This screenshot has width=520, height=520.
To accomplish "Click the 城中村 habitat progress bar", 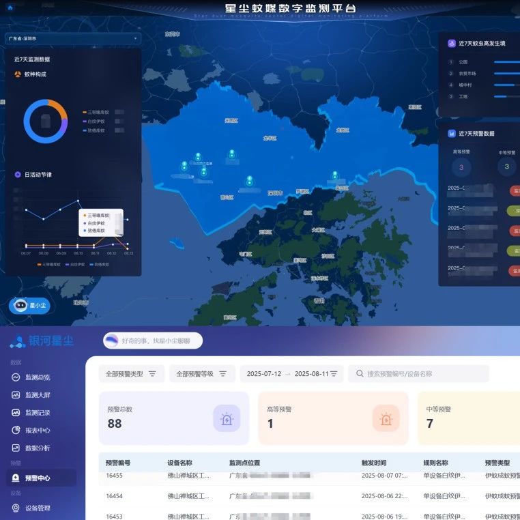I will pos(507,85).
